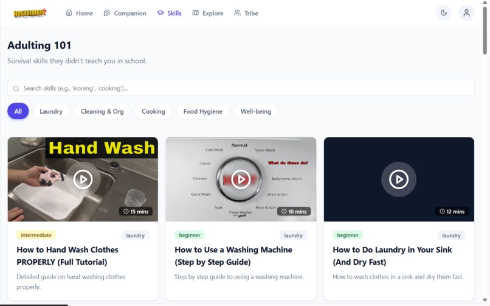Open 'How to Use a Washing Machine' title
490x306 pixels.
pyautogui.click(x=233, y=256)
